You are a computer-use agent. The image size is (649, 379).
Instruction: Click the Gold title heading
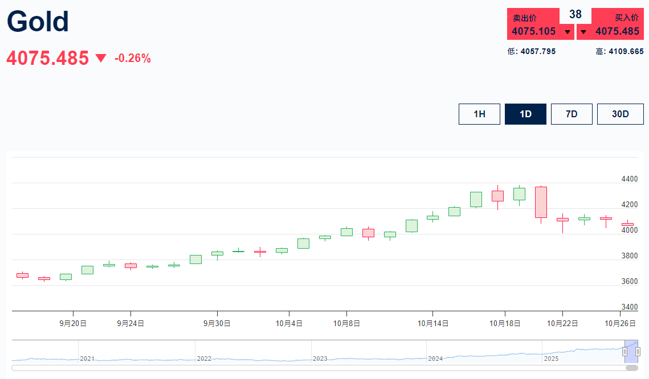click(38, 22)
